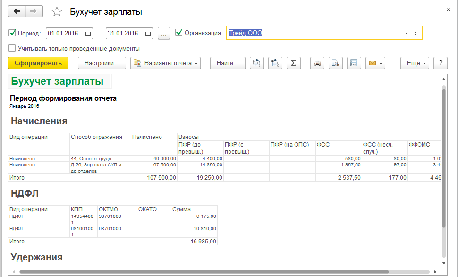Click the sum (sigma) icon
The image size is (458, 277).
tap(293, 63)
